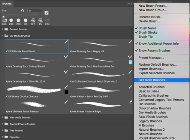Click the Wet Media Brushes folder icon
The image size is (190, 140).
[x=6, y=118]
